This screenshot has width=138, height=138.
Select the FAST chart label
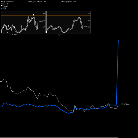(x=15, y=35)
